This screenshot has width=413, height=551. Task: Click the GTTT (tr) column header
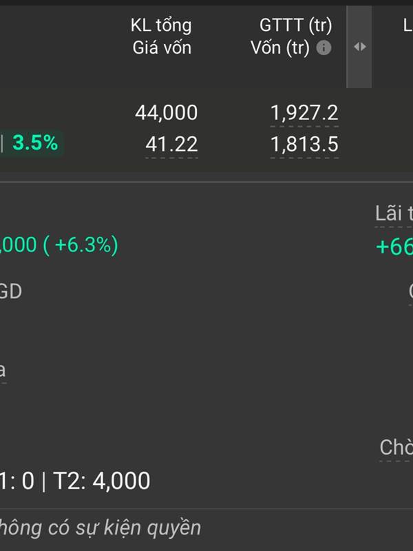295,25
